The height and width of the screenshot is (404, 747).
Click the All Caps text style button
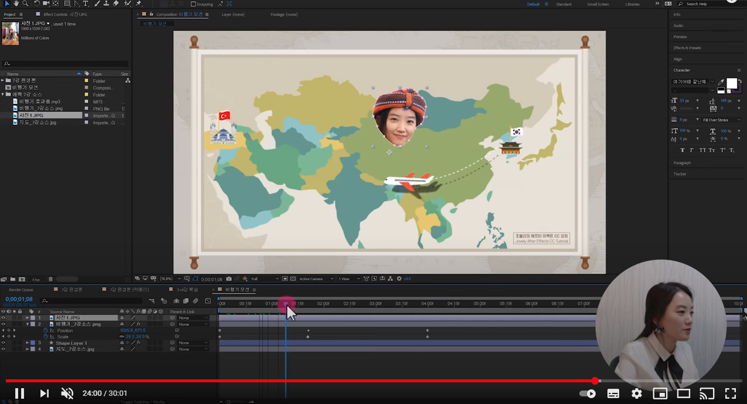(702, 151)
